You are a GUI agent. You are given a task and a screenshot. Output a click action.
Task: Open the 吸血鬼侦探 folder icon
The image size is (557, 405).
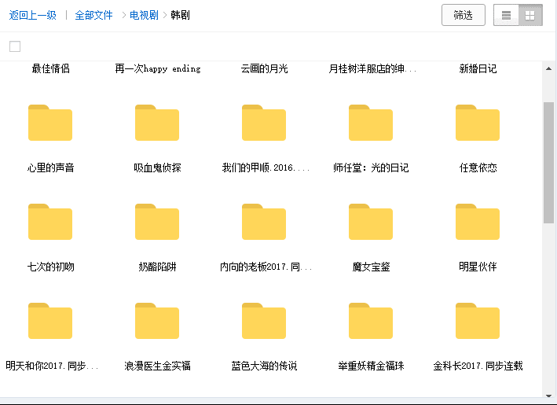(157, 123)
